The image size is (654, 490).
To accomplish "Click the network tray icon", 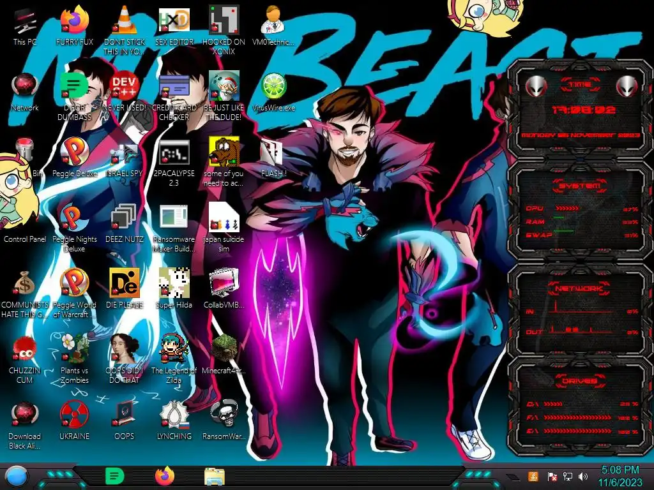I will [567, 476].
